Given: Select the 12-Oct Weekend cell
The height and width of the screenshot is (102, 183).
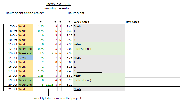Looking at the screenshot, I should click(25, 49).
